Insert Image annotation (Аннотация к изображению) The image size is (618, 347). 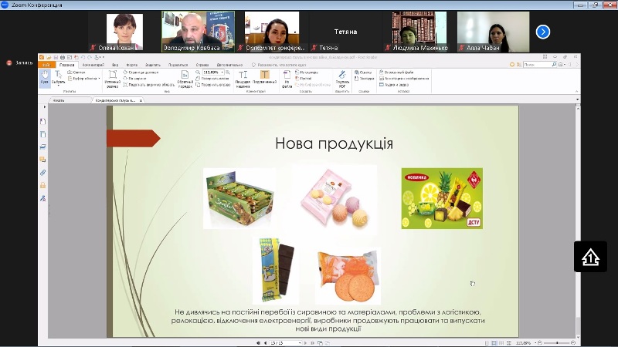pyautogui.click(x=404, y=79)
